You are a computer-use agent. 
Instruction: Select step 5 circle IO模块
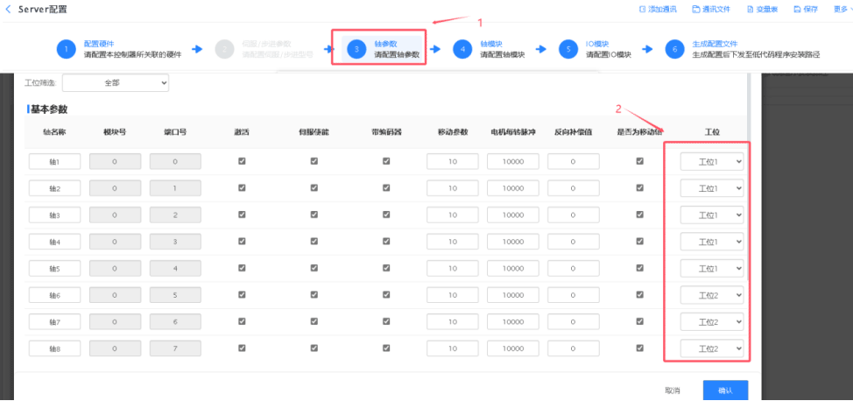pos(569,49)
